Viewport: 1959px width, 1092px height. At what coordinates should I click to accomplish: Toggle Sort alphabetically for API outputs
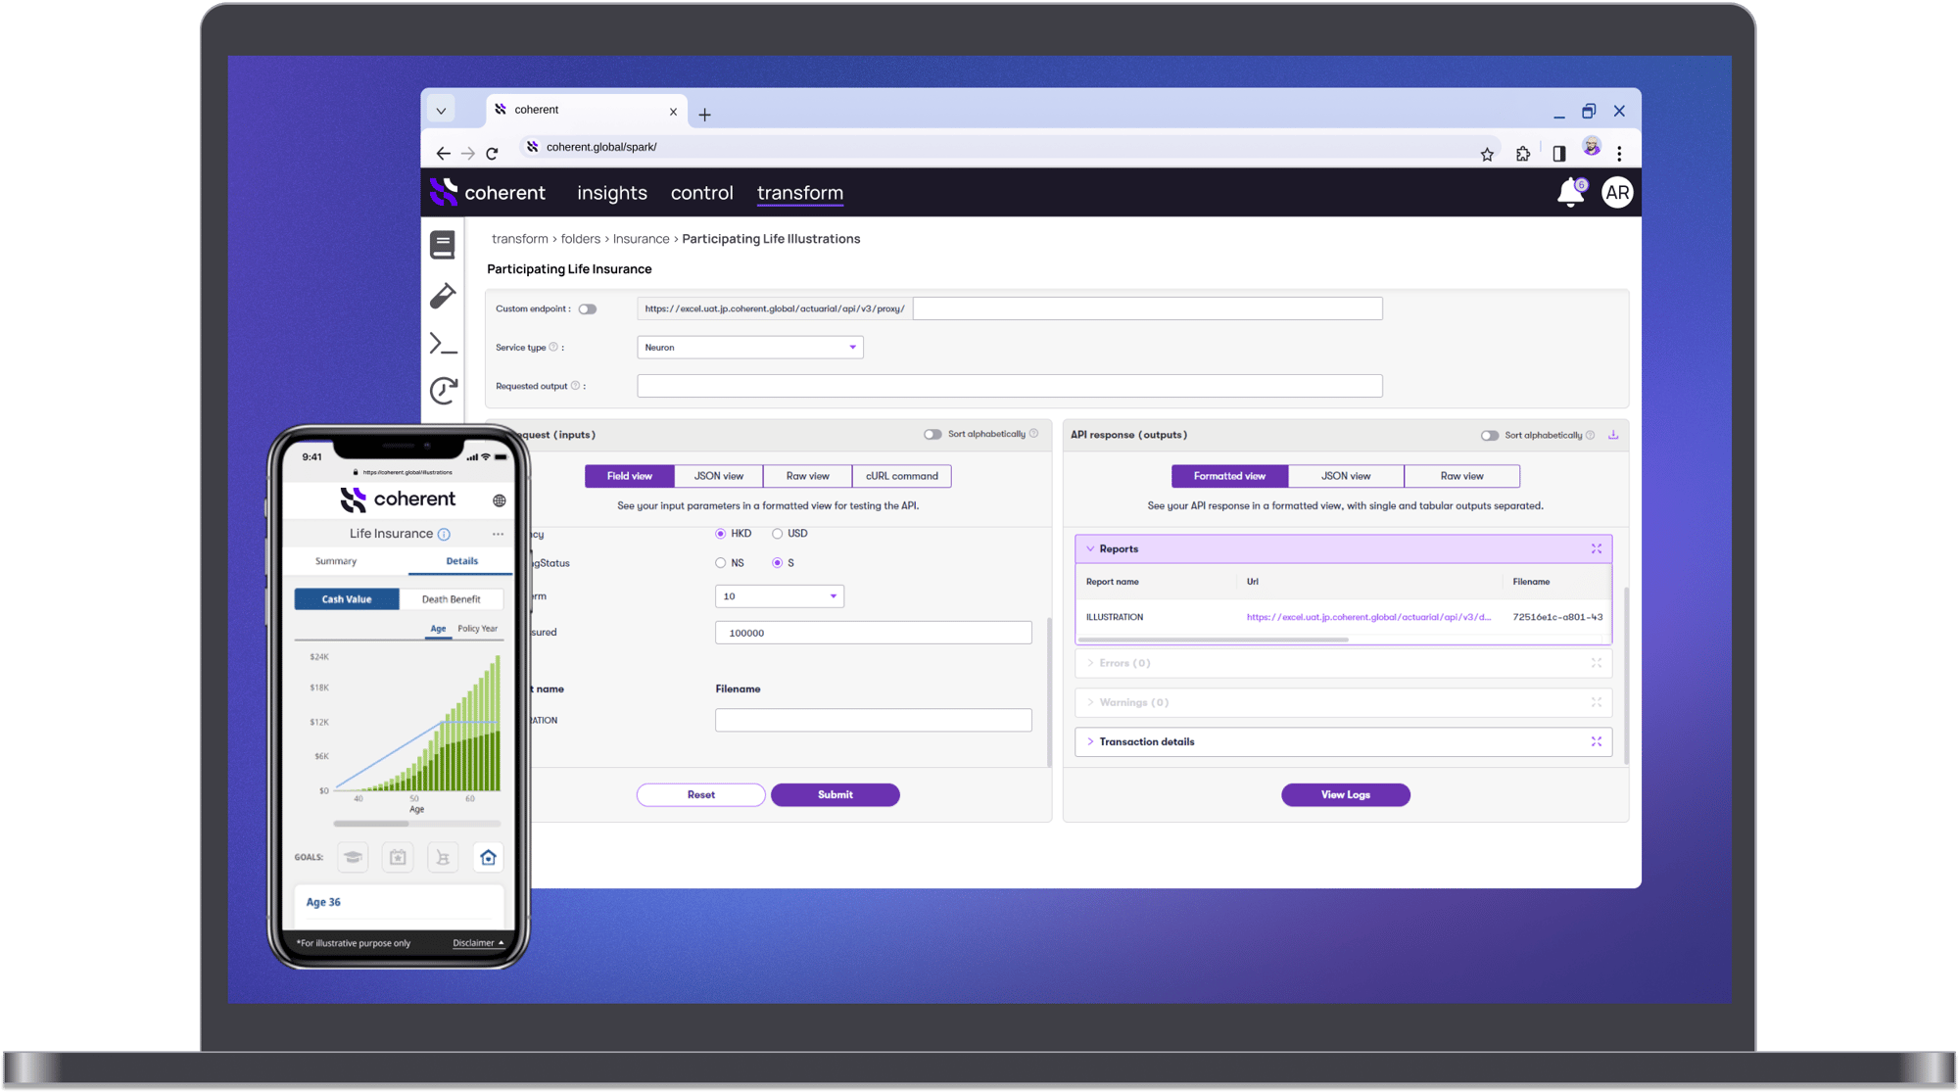click(1489, 436)
